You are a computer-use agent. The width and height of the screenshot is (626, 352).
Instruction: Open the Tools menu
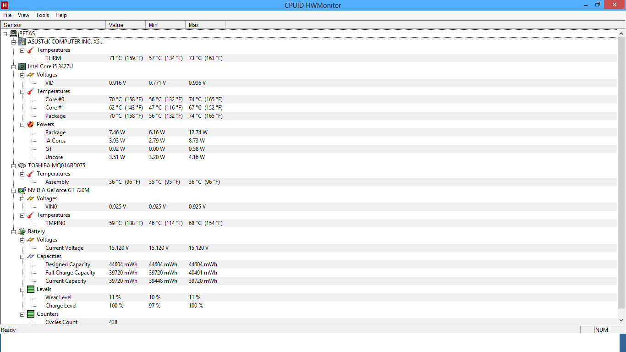[43, 15]
